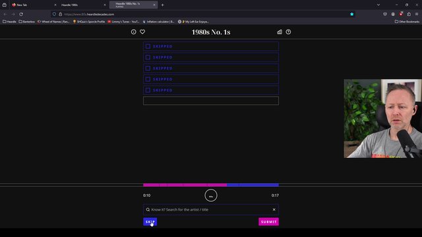Click the search magnifier icon
Viewport: 422px width, 237px height.
coord(148,209)
